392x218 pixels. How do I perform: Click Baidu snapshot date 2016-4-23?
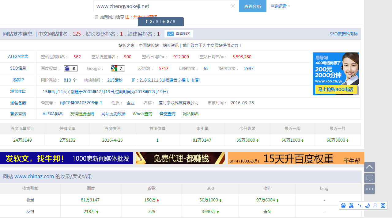112,140
